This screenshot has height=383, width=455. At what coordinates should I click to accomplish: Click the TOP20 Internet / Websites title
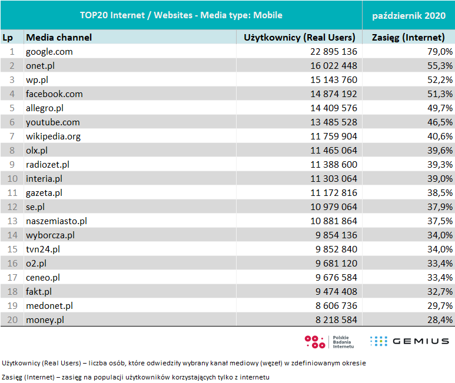pos(181,15)
